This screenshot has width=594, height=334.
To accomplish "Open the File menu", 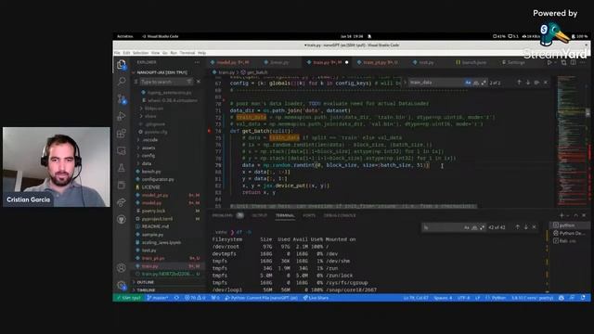I will click(118, 53).
